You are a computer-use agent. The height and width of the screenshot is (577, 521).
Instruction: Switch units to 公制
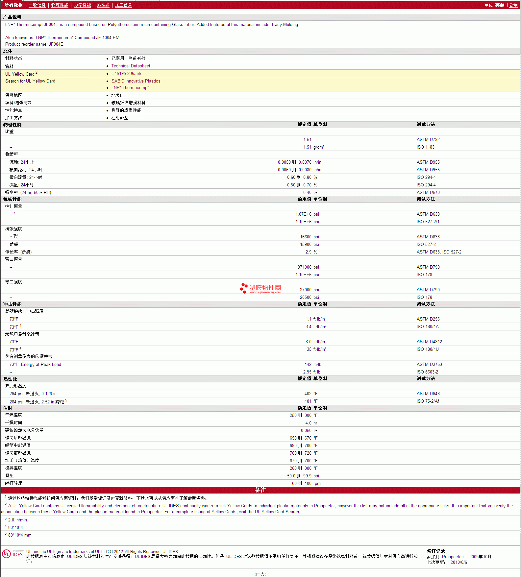tap(513, 5)
